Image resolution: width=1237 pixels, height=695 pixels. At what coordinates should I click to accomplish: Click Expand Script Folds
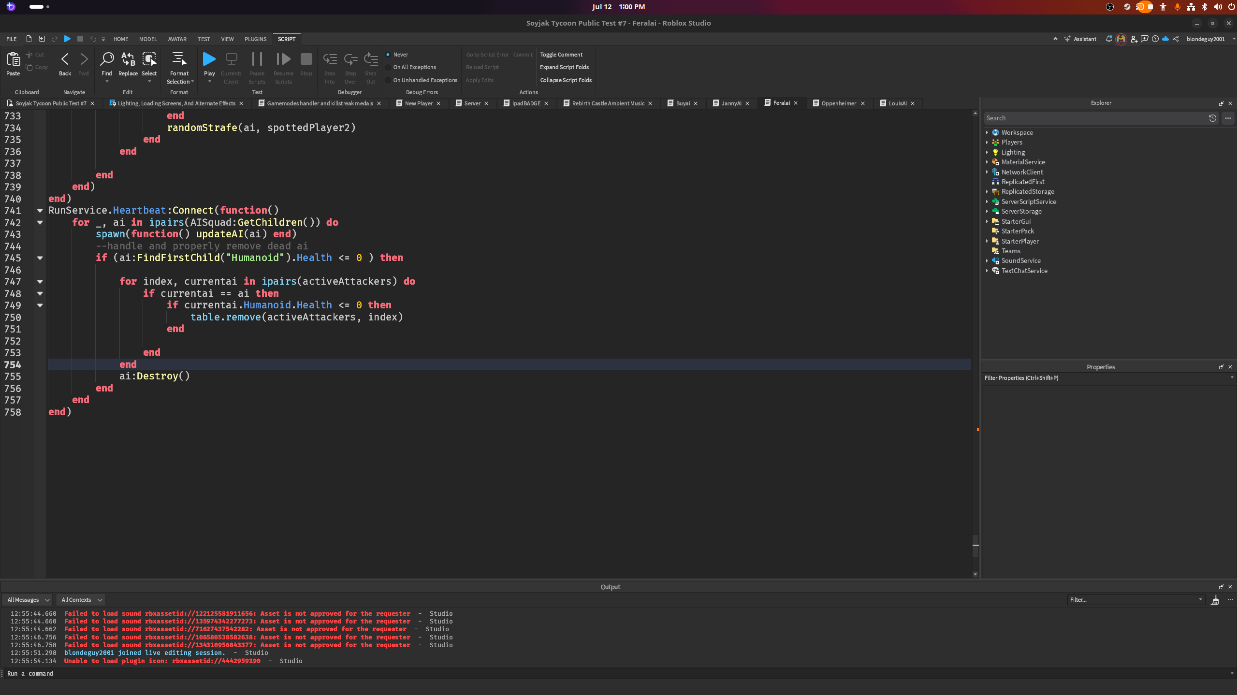[564, 67]
